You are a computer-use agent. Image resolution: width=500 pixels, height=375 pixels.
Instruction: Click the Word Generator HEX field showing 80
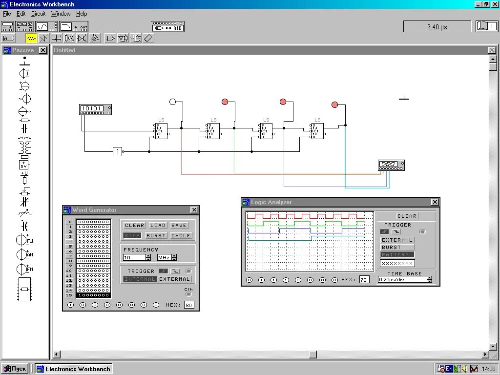point(189,305)
